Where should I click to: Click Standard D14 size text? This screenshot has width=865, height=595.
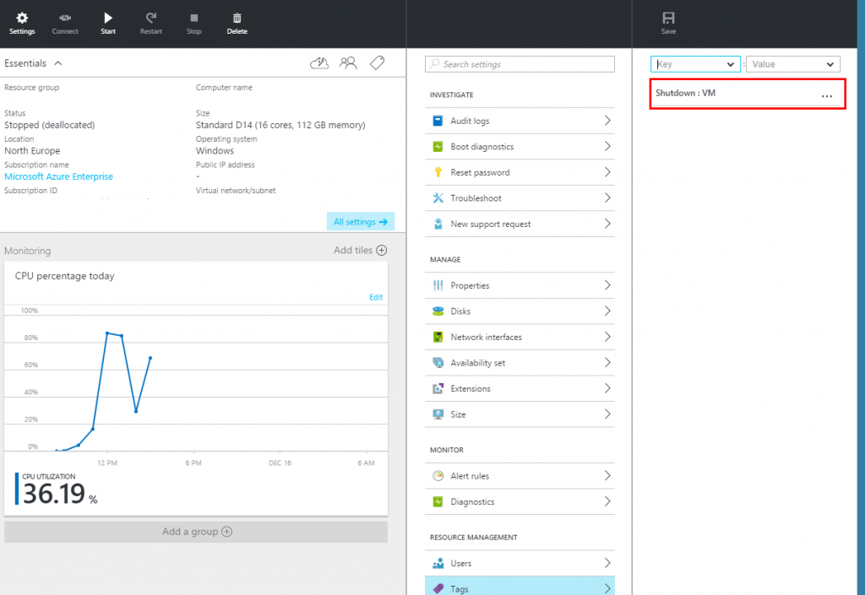click(x=280, y=125)
